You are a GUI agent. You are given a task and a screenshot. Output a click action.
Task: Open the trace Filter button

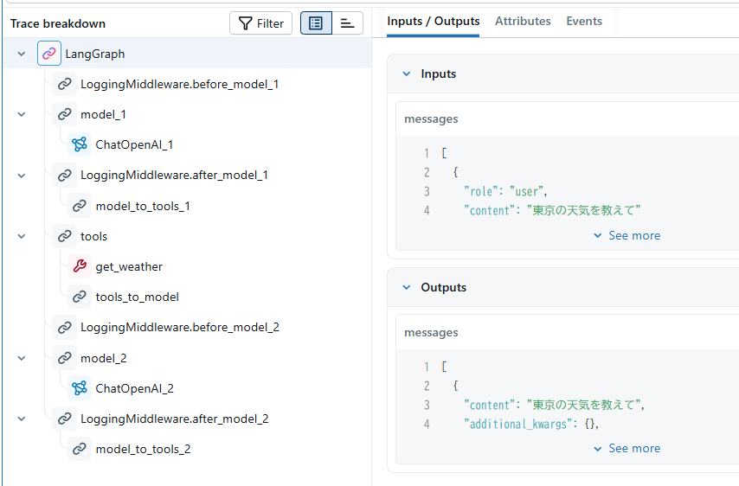[260, 23]
